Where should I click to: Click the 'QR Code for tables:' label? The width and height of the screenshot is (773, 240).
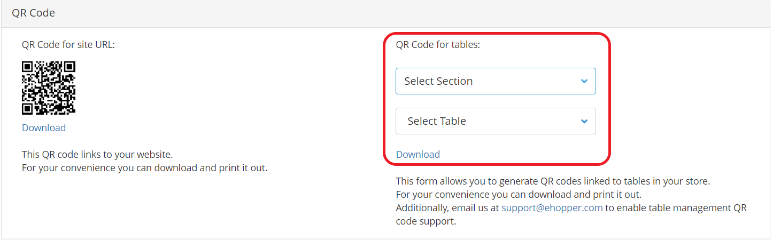point(438,45)
